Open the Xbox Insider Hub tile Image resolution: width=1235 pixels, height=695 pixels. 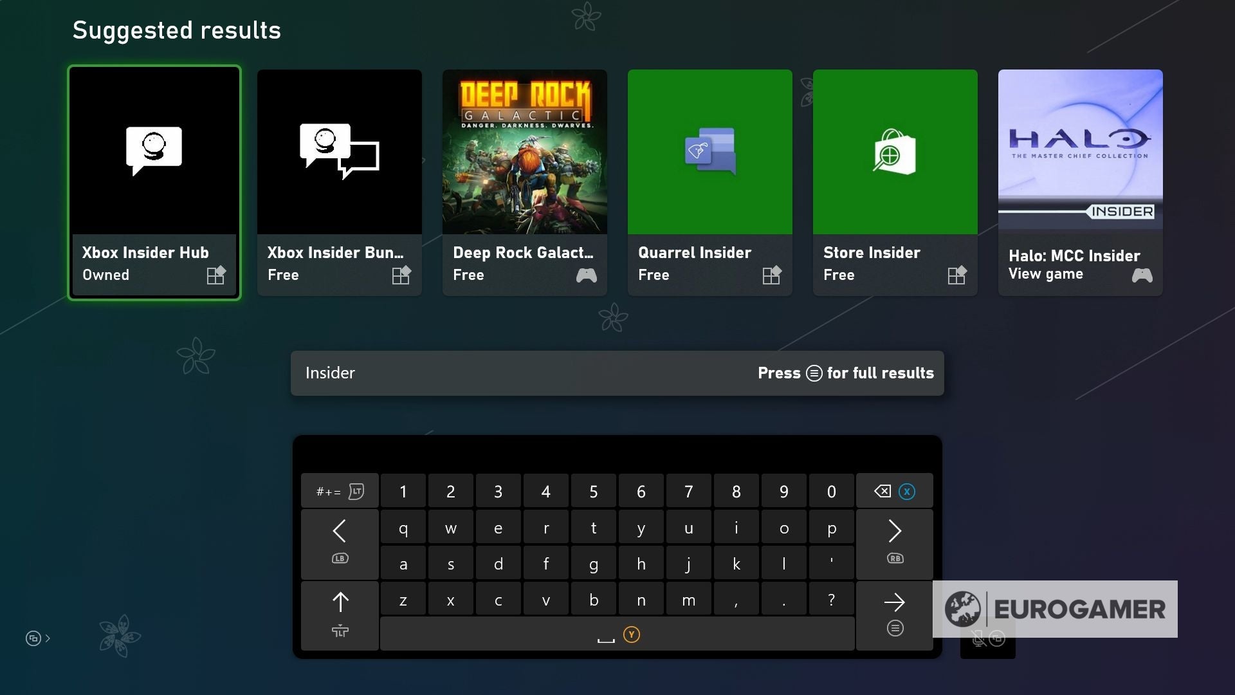click(x=154, y=183)
